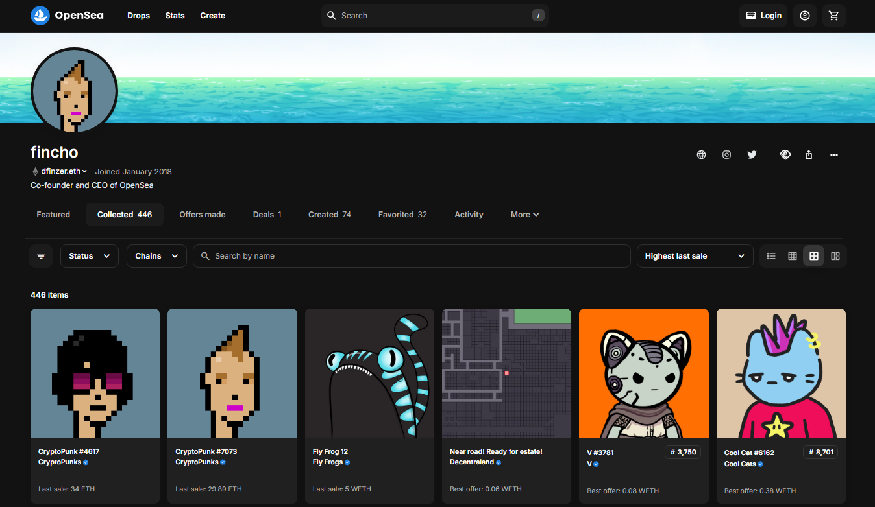Switch to the Activity tab
The width and height of the screenshot is (875, 507).
click(x=469, y=215)
